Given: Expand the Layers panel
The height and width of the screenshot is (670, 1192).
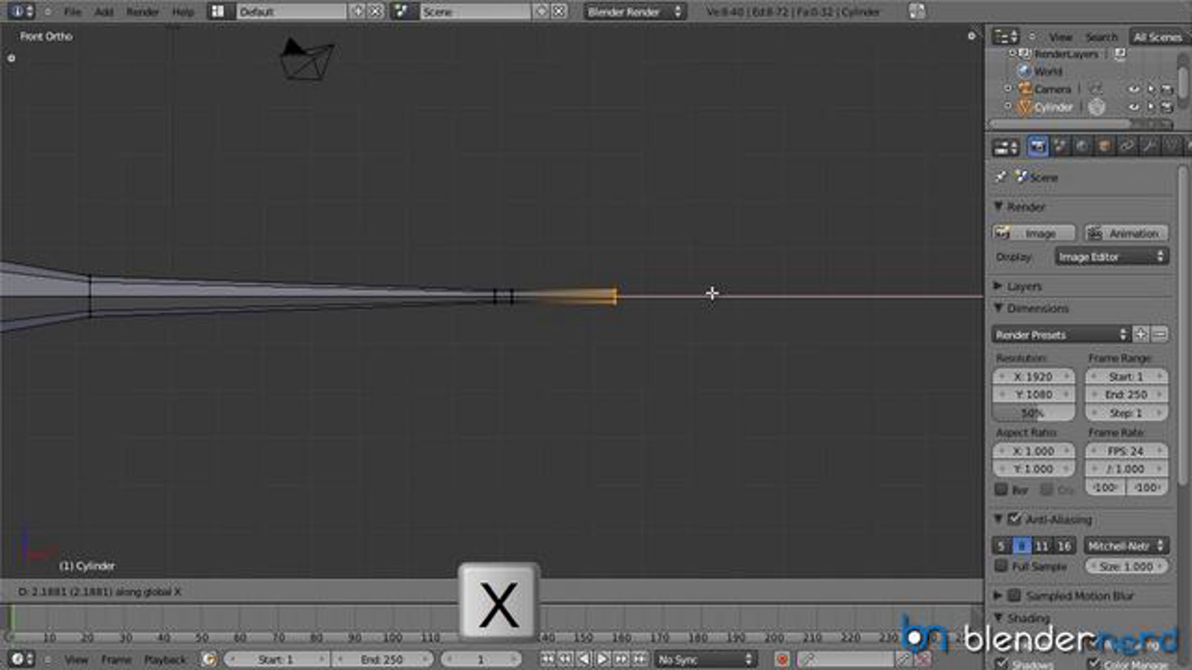Looking at the screenshot, I should [1024, 286].
